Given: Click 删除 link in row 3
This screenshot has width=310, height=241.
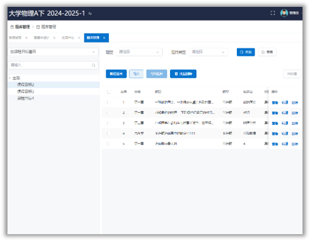Looking at the screenshot, I should [x=295, y=123].
